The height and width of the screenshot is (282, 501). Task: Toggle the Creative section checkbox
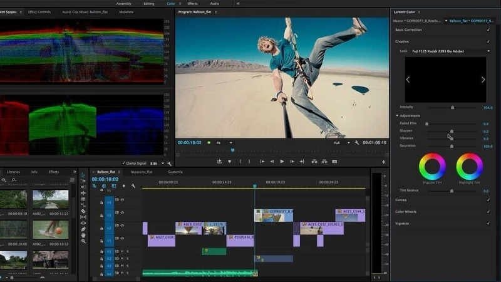(488, 41)
